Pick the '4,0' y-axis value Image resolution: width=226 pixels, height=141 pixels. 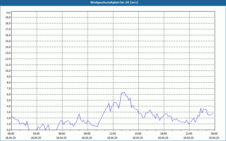click(x=8, y=106)
